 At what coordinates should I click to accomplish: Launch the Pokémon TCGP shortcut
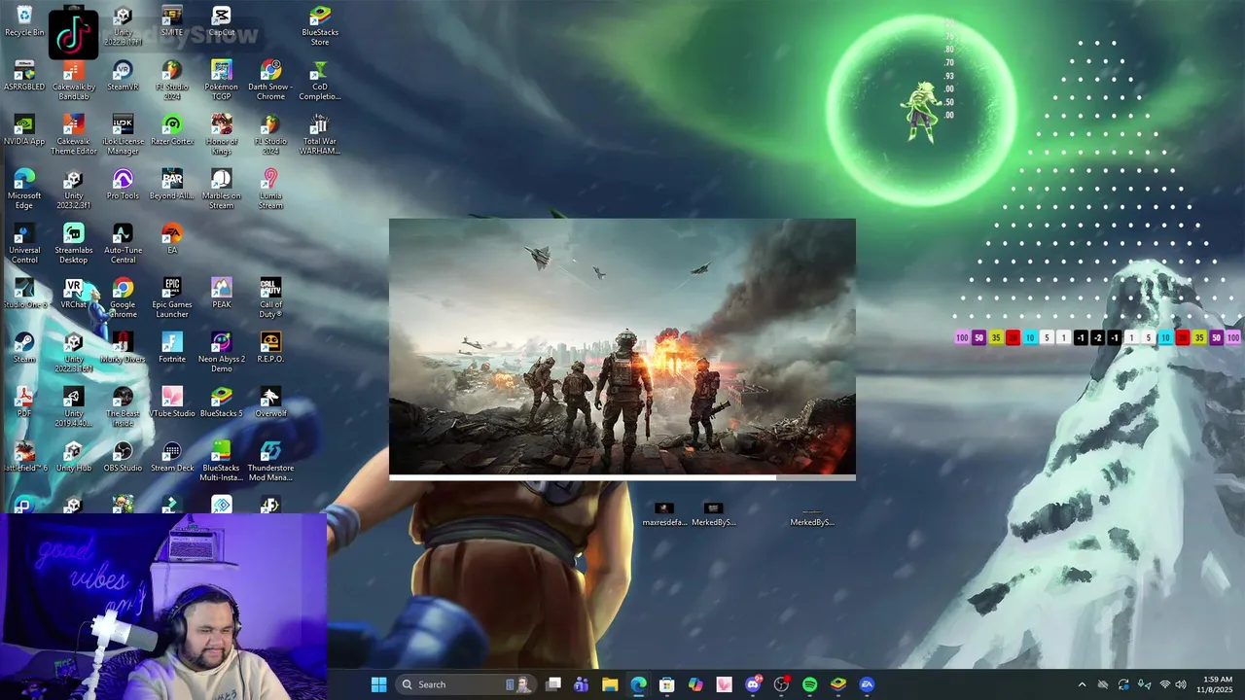pos(222,81)
